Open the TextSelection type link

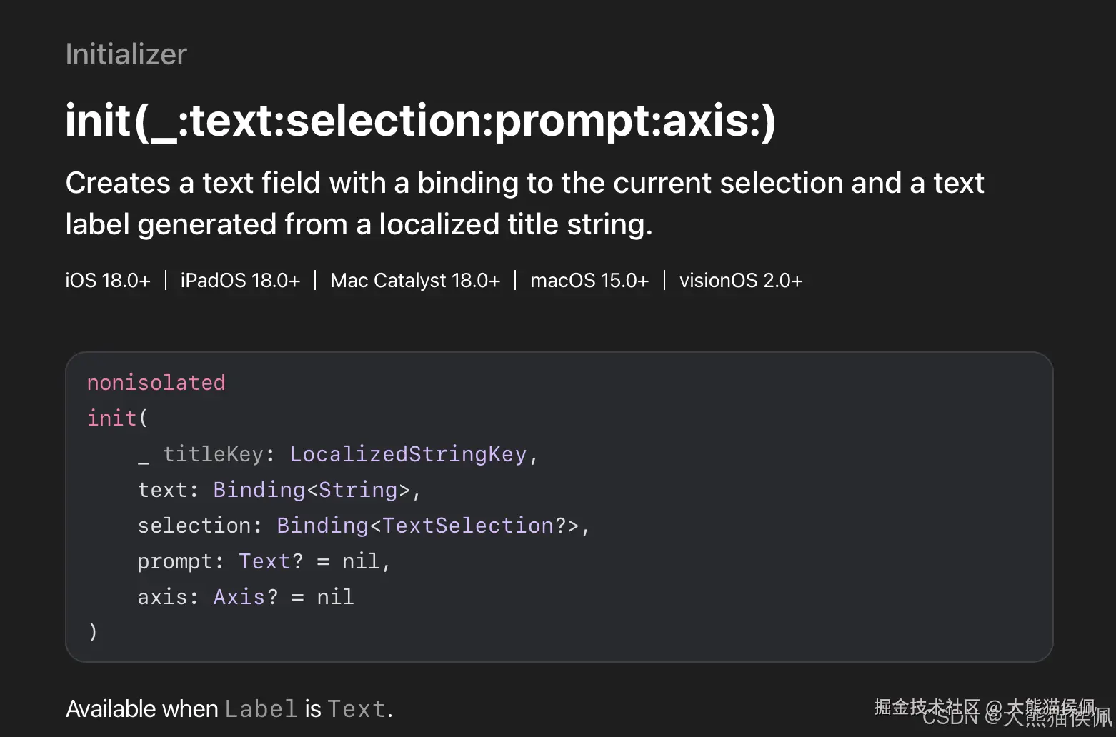click(468, 526)
